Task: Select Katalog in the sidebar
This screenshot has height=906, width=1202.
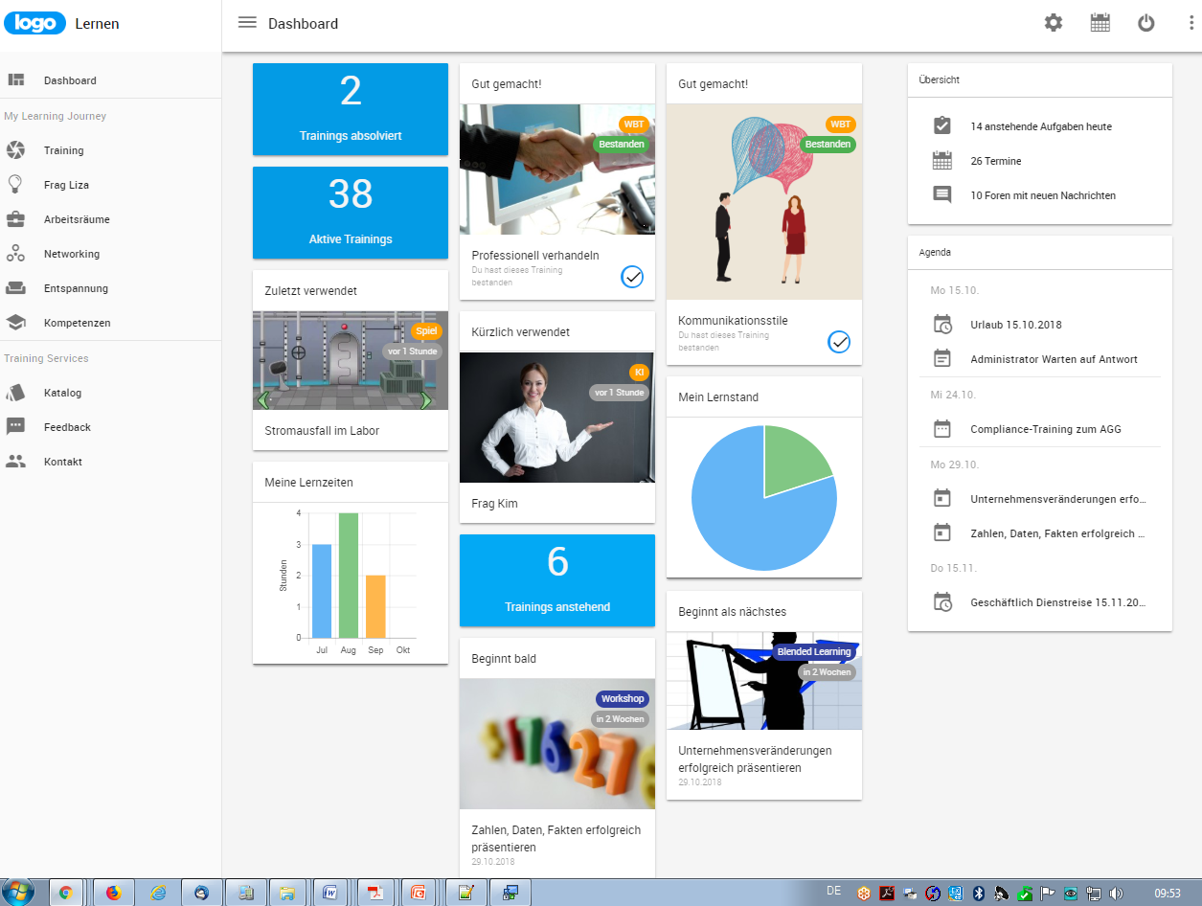Action: 62,393
